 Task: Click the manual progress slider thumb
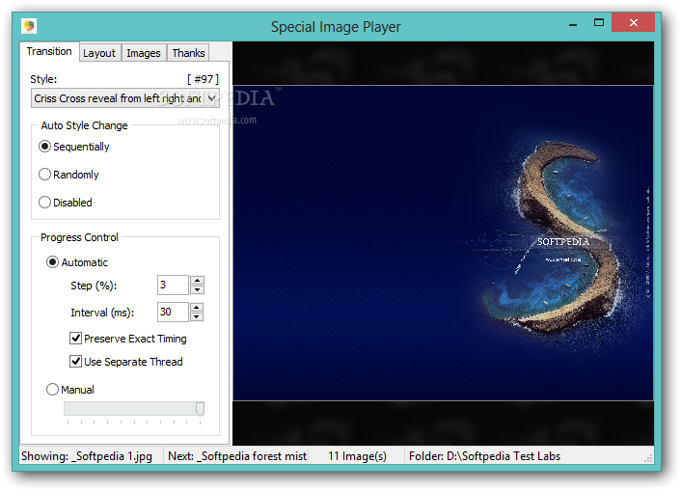click(x=200, y=408)
